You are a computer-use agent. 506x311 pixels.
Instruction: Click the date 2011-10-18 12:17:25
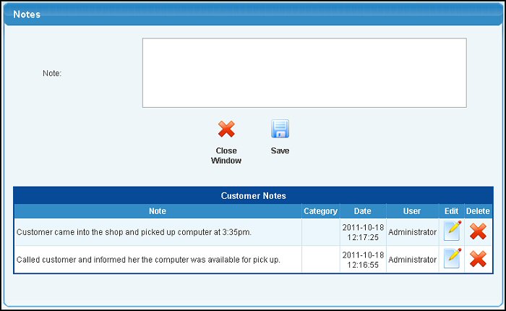click(363, 232)
